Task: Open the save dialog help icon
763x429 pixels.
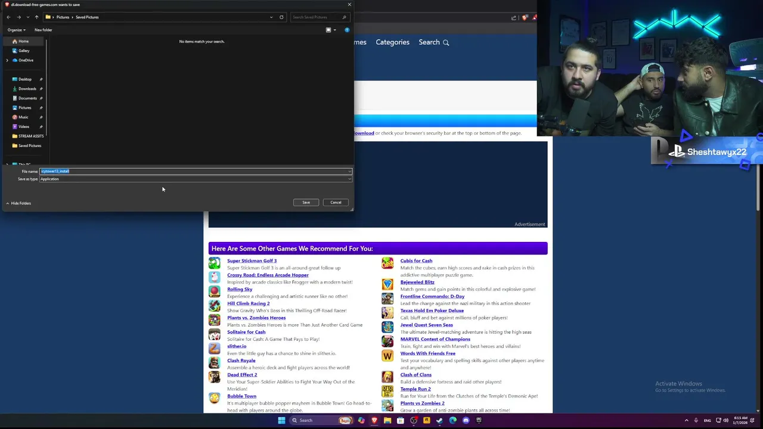Action: (x=347, y=30)
